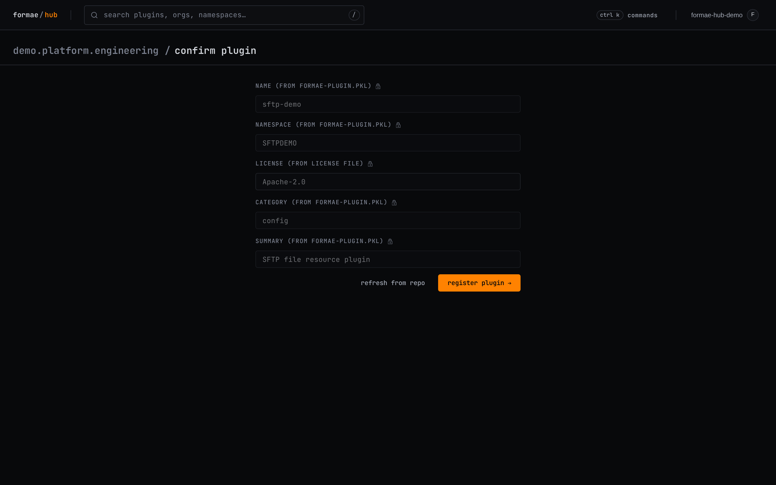The height and width of the screenshot is (485, 776).
Task: Click the formae/hub logo
Action: [x=35, y=15]
